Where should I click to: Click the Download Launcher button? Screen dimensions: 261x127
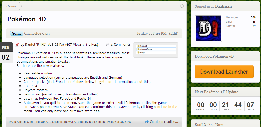[x=224, y=72]
